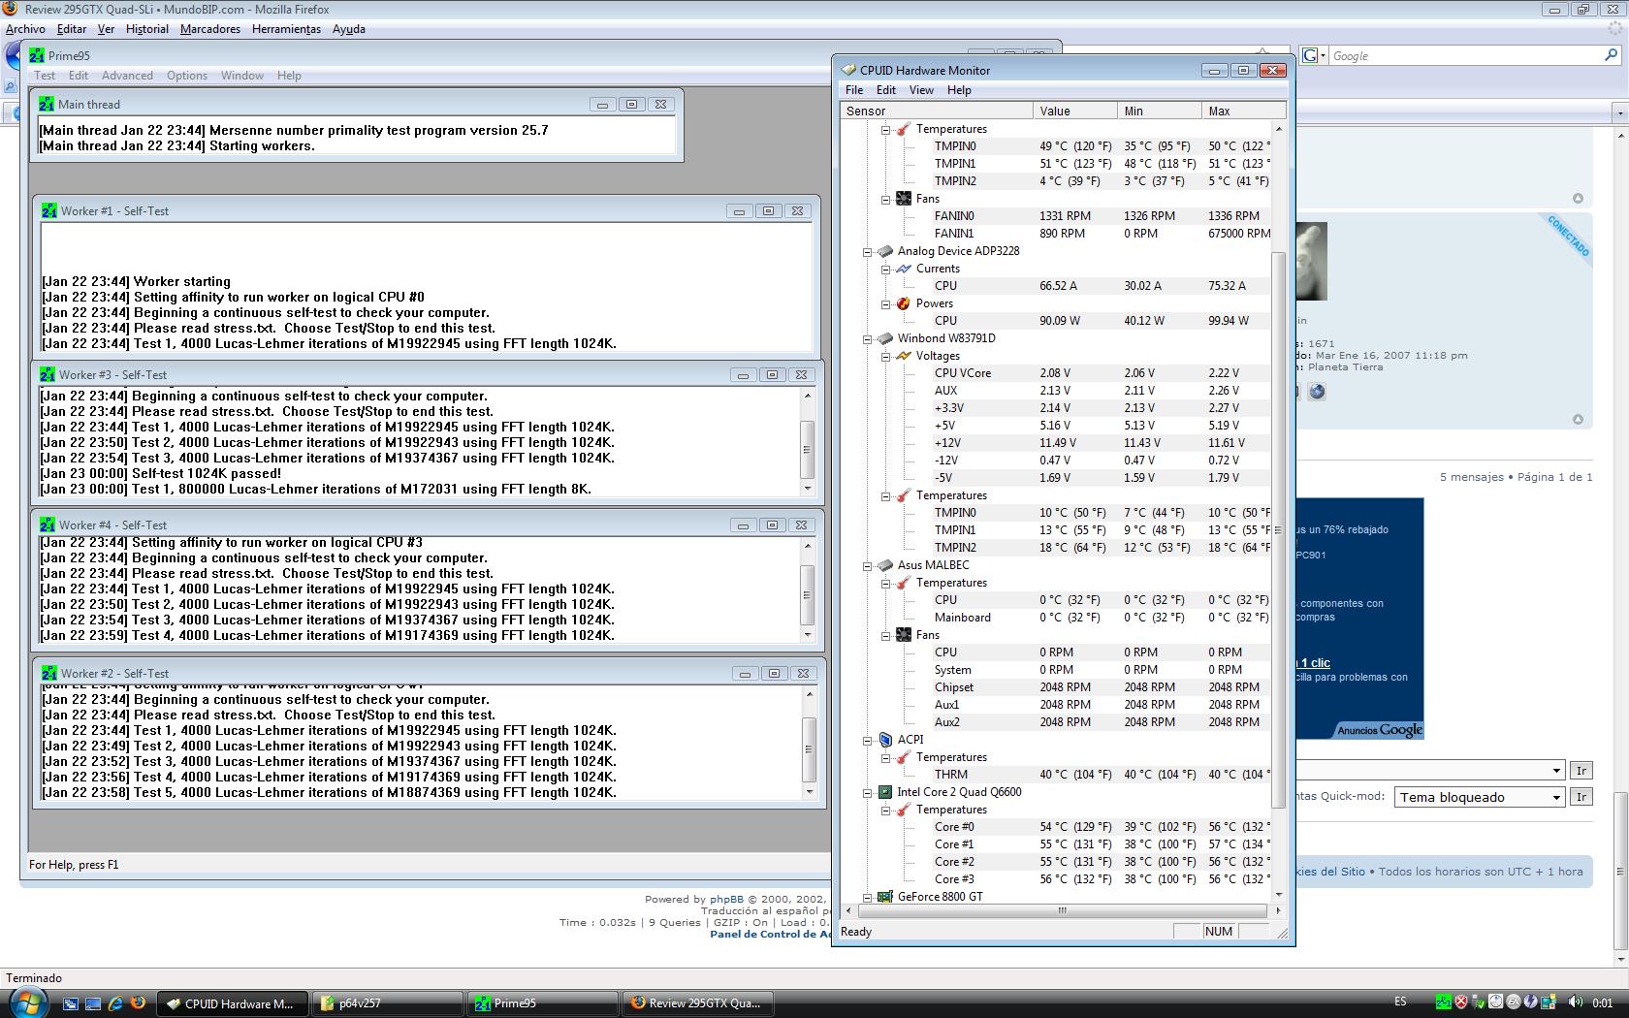Collapse the Analog Device ADP3228 node
This screenshot has height=1018, width=1629.
(868, 251)
